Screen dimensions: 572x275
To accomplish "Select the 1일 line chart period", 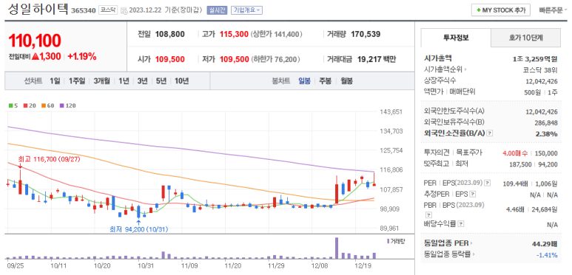I will click(x=55, y=81).
